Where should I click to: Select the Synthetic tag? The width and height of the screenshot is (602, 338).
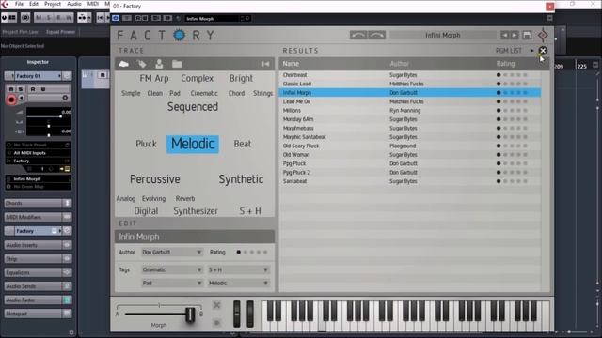(241, 179)
